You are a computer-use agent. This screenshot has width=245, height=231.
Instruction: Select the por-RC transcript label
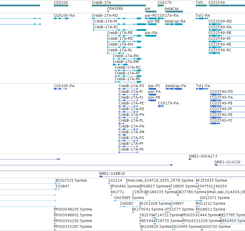(x=151, y=16)
